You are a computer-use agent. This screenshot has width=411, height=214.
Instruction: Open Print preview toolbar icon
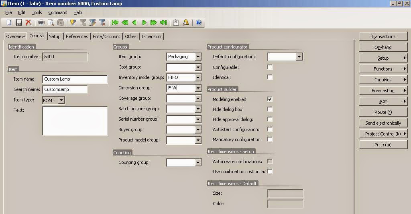click(x=51, y=22)
